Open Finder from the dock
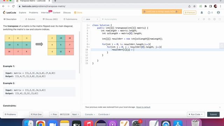 29,123
